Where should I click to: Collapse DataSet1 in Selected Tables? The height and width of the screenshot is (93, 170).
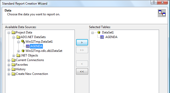coord(92,33)
